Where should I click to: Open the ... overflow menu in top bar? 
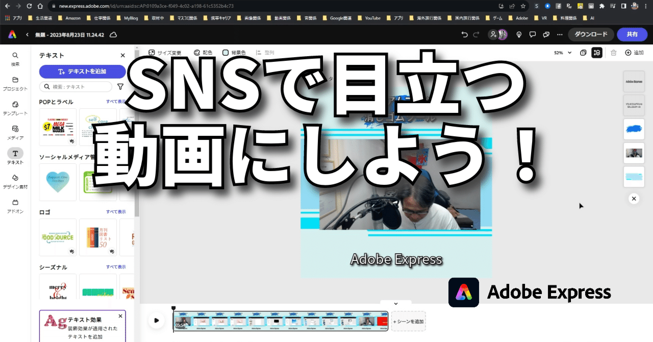560,34
